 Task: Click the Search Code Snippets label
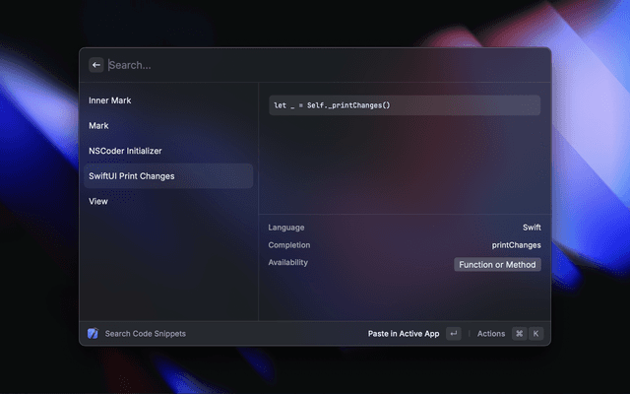[x=145, y=334]
